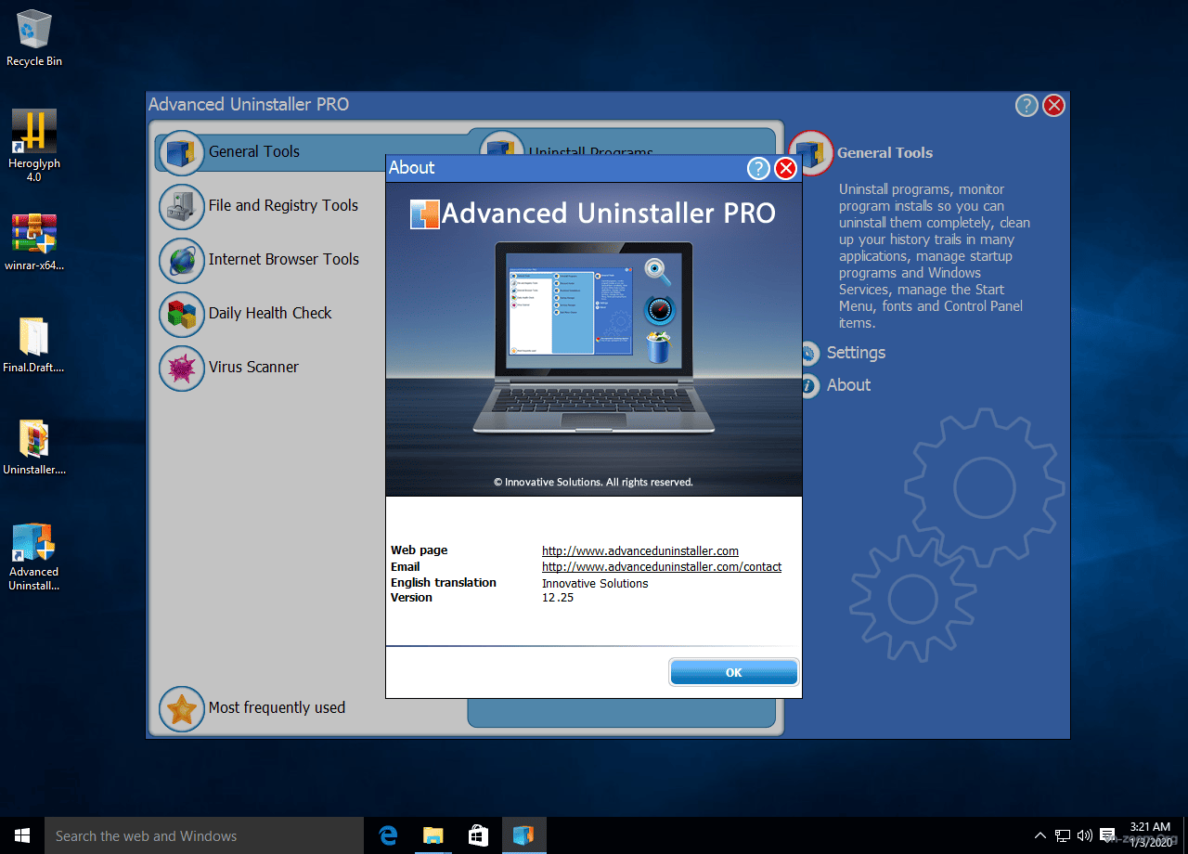Open the advanceduninstaller.com web page link

point(640,551)
